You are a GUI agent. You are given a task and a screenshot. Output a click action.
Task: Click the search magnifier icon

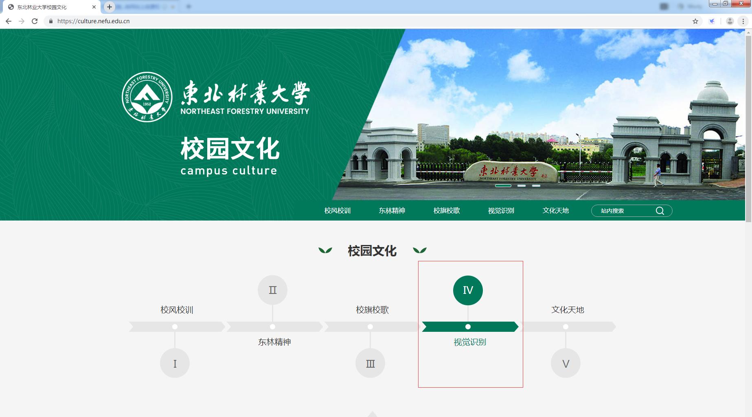point(660,211)
